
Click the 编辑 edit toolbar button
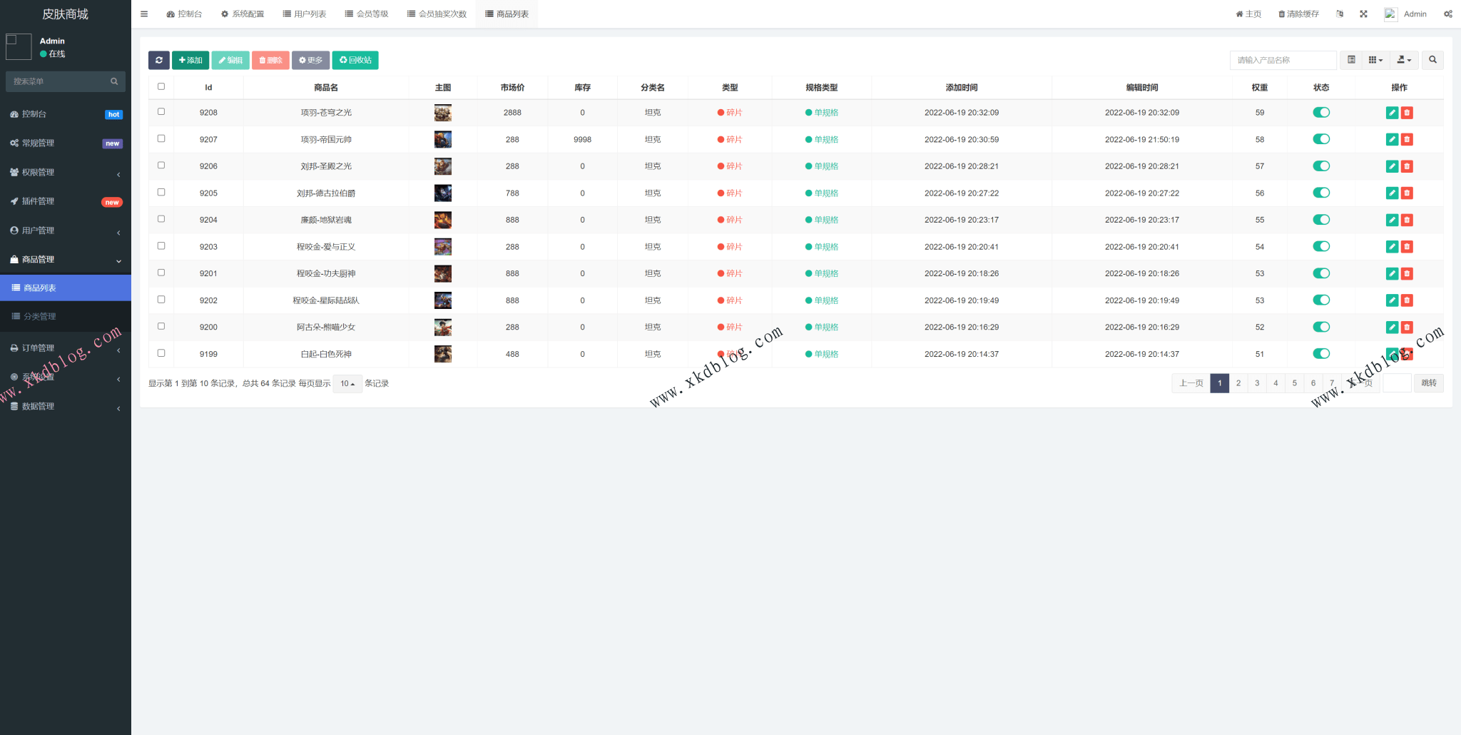[x=230, y=61]
